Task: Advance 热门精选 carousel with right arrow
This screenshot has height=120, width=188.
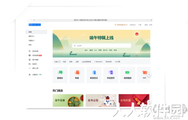Action: [x=149, y=102]
